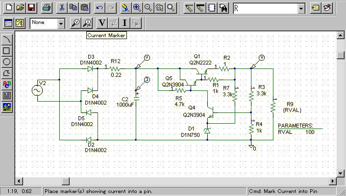Select the Draw Text ABC tool
This screenshot has width=346, height=196.
(x=7, y=84)
